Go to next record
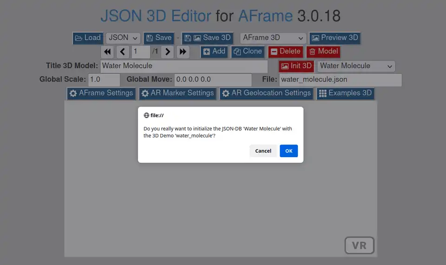The image size is (446, 265). click(167, 52)
